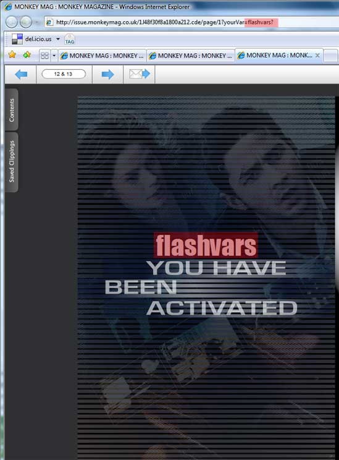
Task: Click browser Forward button
Action: [26, 22]
